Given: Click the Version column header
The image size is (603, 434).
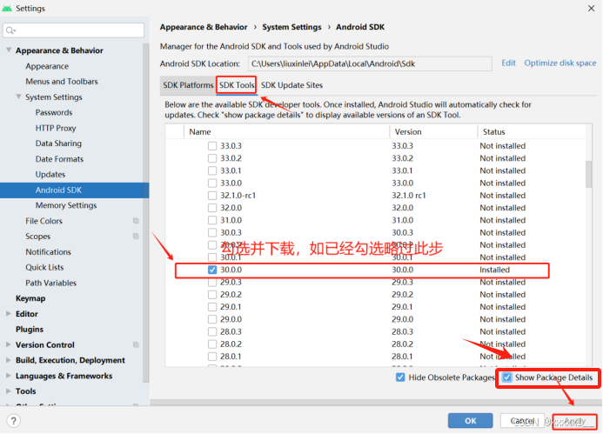Looking at the screenshot, I should point(434,132).
